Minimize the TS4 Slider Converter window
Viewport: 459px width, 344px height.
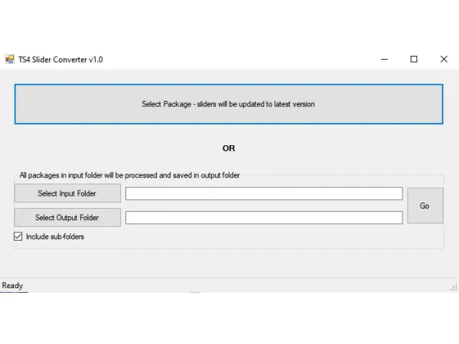[384, 59]
